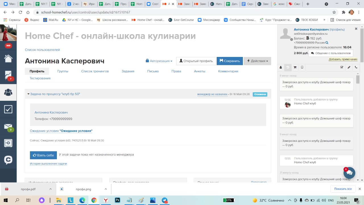Open История выполнения задачи link
The height and width of the screenshot is (205, 364).
[x=48, y=164]
